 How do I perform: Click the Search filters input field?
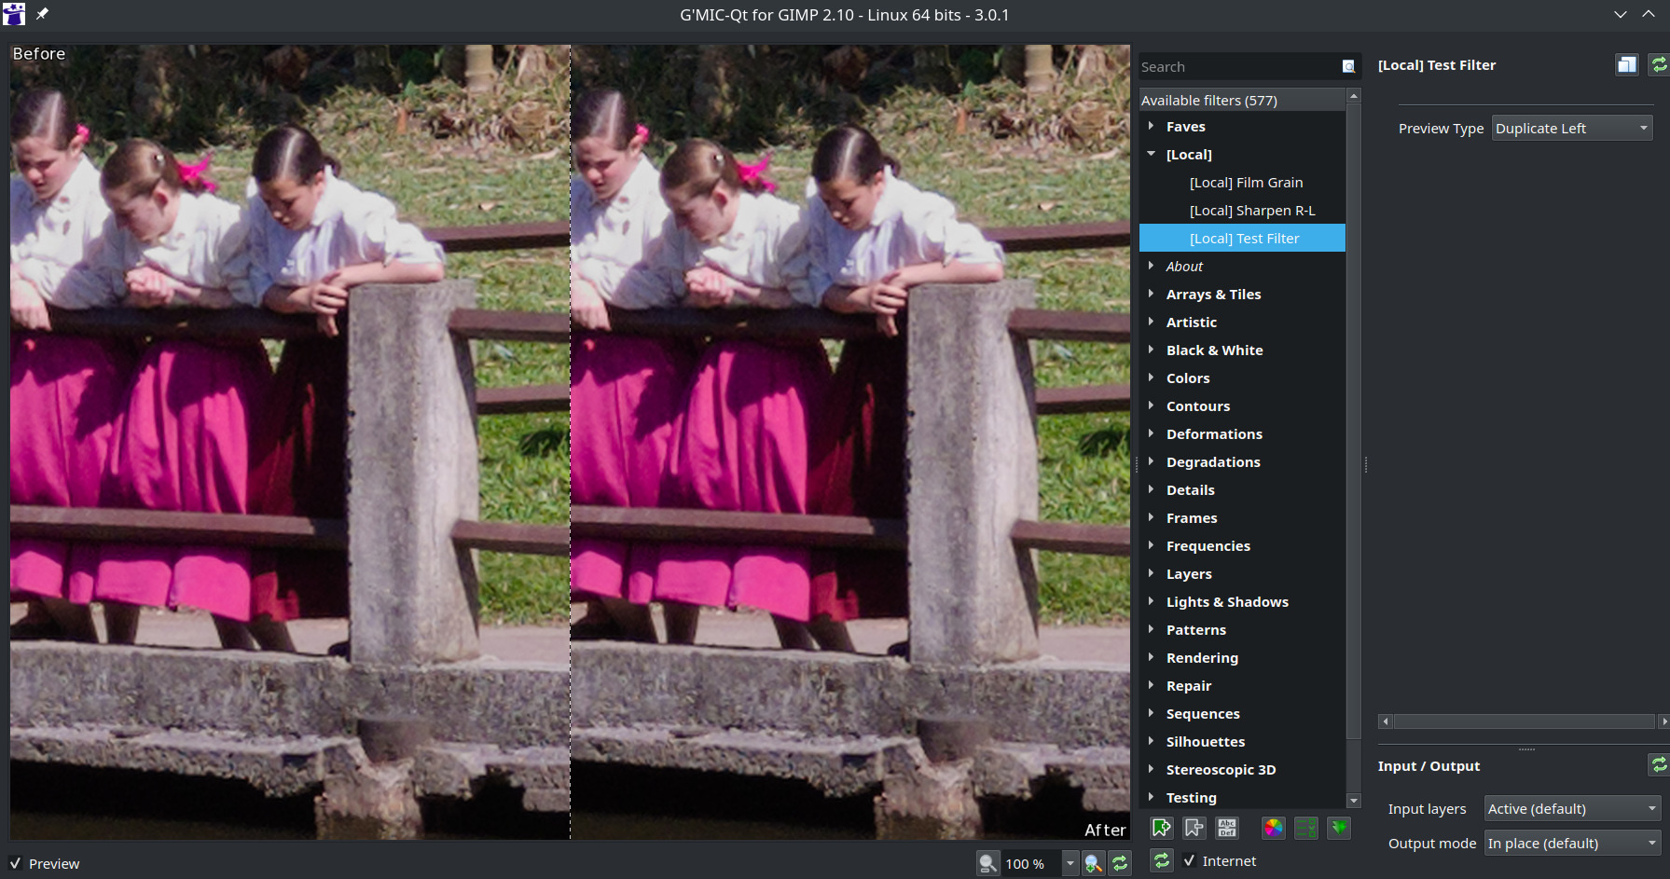(x=1238, y=67)
